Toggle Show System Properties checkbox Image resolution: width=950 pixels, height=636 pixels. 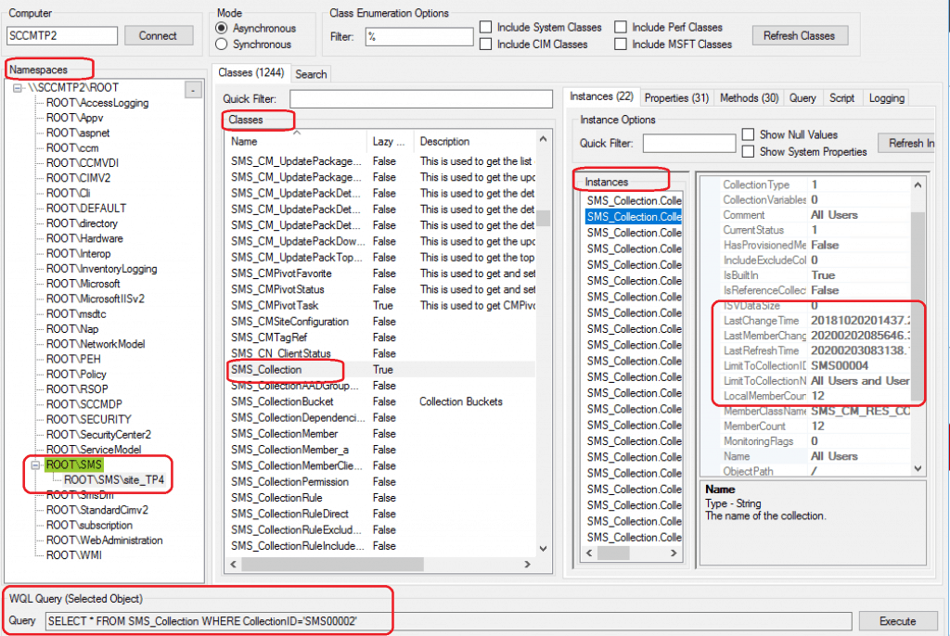(749, 151)
